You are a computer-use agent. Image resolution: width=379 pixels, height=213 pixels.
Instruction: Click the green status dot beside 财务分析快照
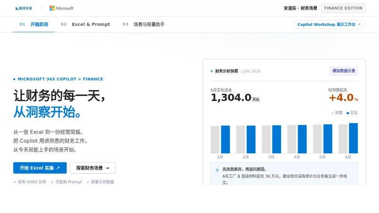(212, 71)
